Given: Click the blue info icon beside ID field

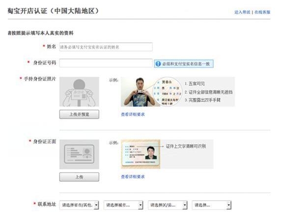Looking at the screenshot, I should [158, 64].
